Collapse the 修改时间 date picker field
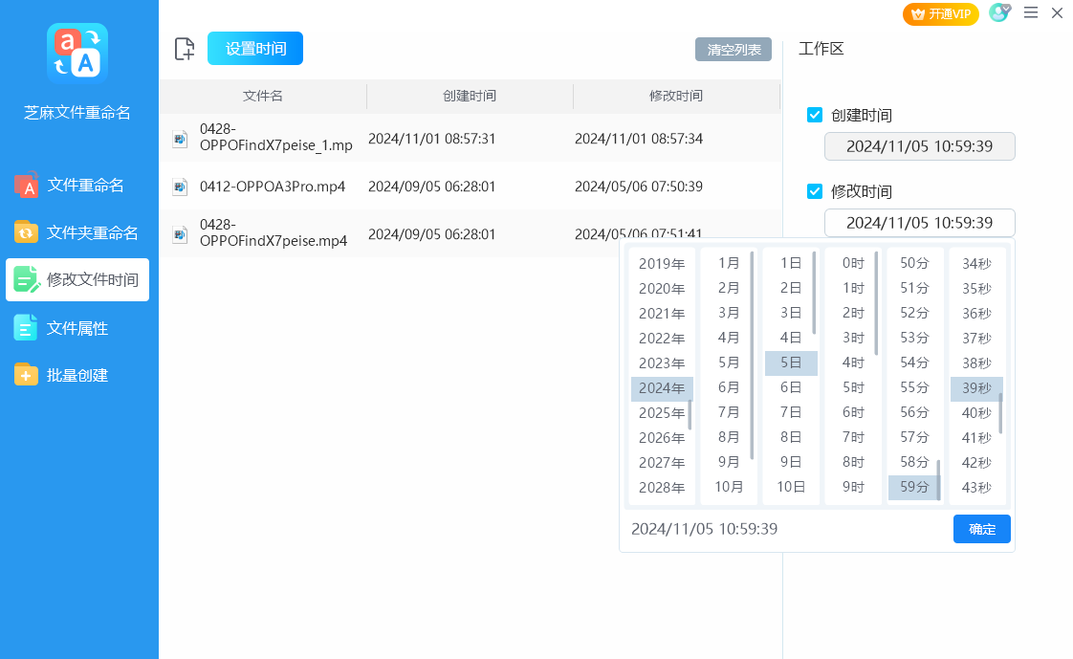The height and width of the screenshot is (659, 1073). pyautogui.click(x=919, y=223)
